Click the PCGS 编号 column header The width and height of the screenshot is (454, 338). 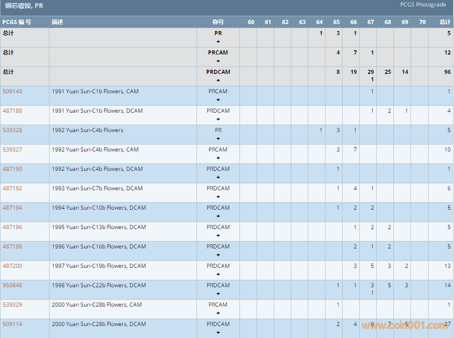point(17,22)
